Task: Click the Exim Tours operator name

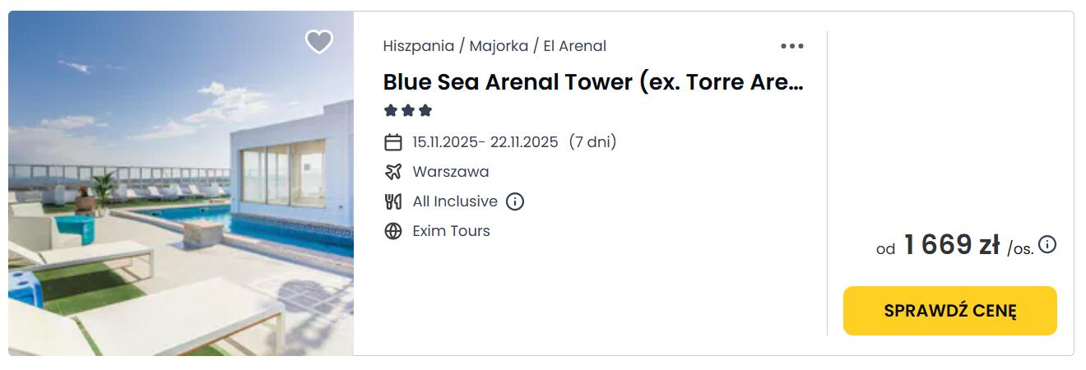Action: (451, 231)
